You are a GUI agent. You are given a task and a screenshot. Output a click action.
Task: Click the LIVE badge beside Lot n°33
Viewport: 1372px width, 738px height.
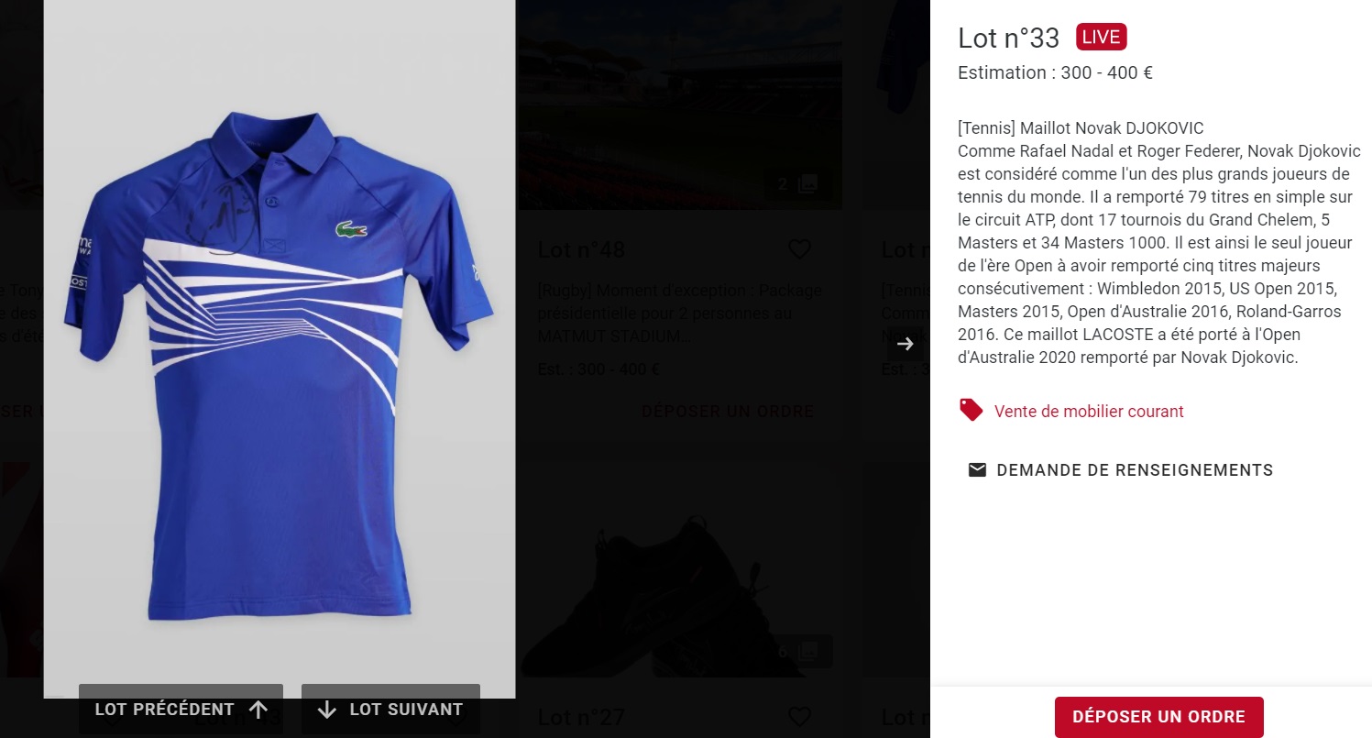point(1101,38)
